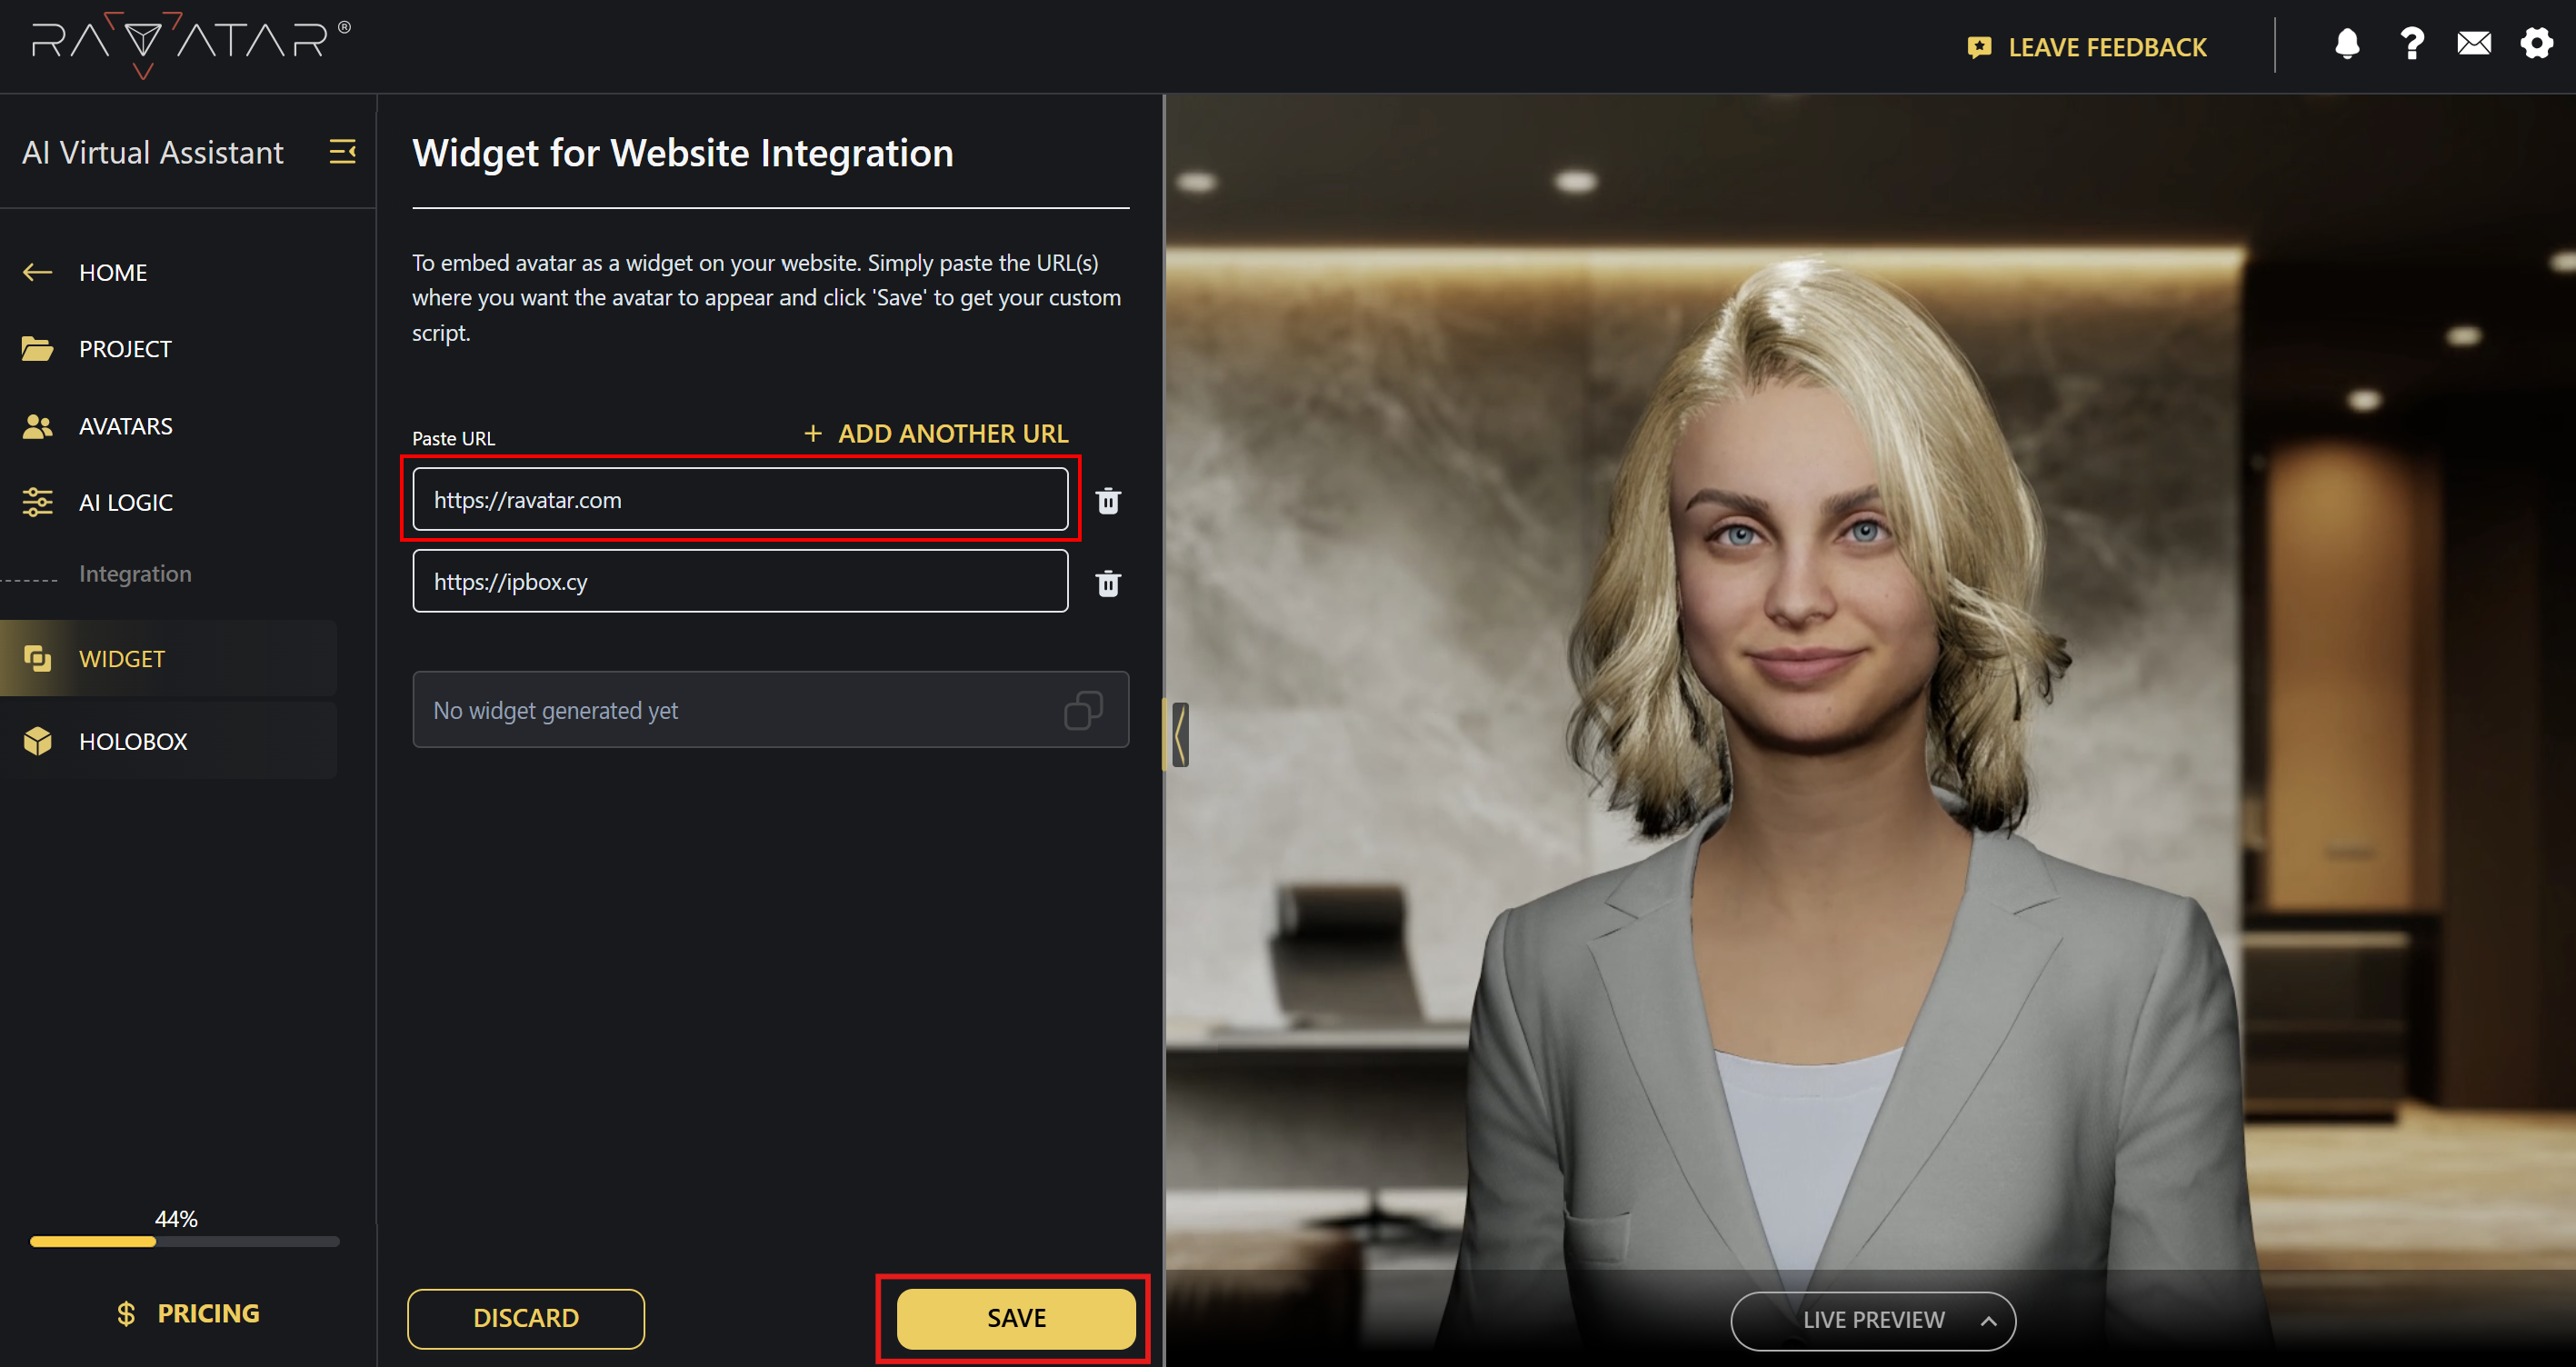Viewport: 2576px width, 1367px height.
Task: Click the https://ipbox.cy URL field
Action: pyautogui.click(x=739, y=582)
